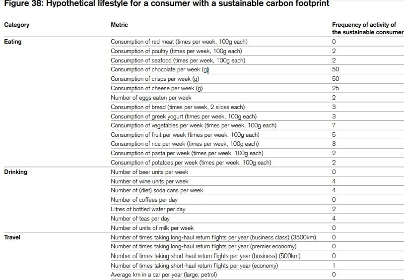
Task: Click the eggs eaten per week text
Action: [x=151, y=98]
